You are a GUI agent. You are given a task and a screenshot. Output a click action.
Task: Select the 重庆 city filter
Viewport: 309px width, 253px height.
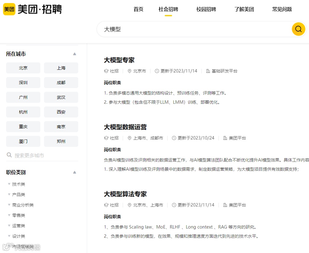[x=23, y=127]
